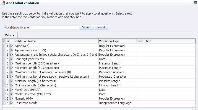The height and width of the screenshot is (110, 198).
Task: Select Maximum number of repeated characters name
Action: coord(52,77)
